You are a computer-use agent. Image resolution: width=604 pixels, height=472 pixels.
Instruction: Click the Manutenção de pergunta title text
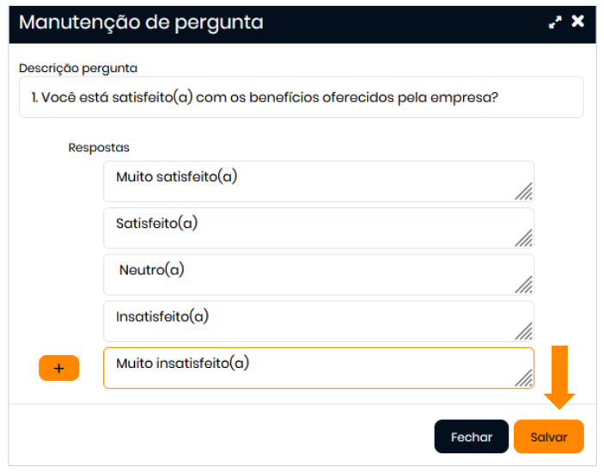pyautogui.click(x=141, y=22)
